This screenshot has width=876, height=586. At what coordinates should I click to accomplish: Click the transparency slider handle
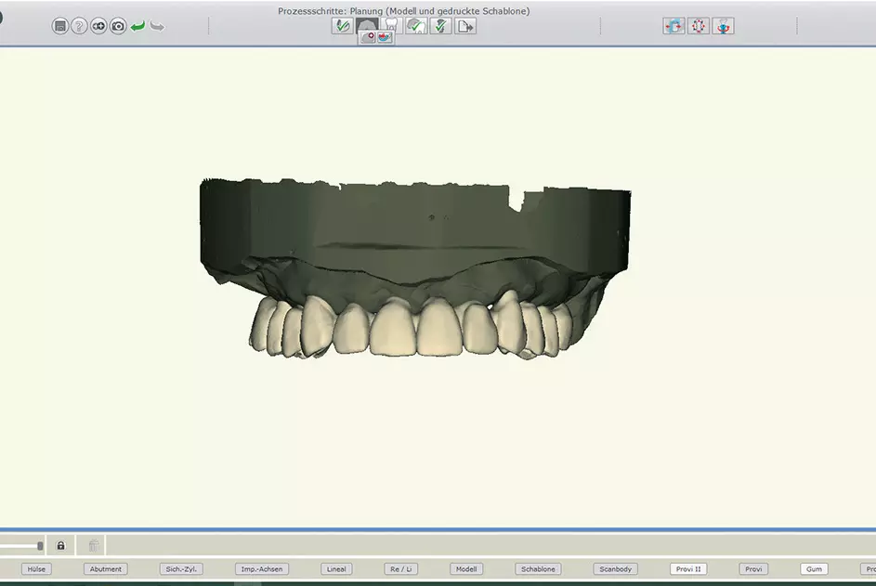coord(40,546)
